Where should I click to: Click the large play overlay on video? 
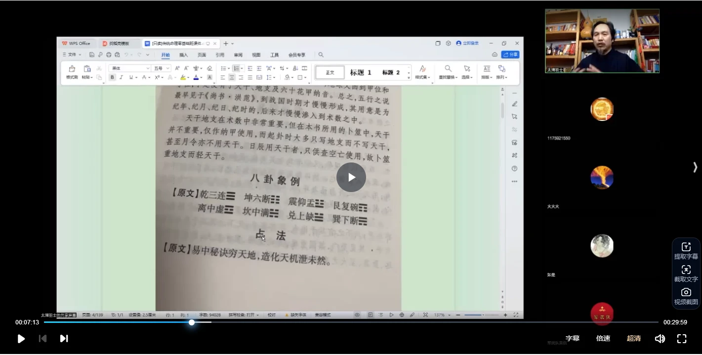pos(351,177)
